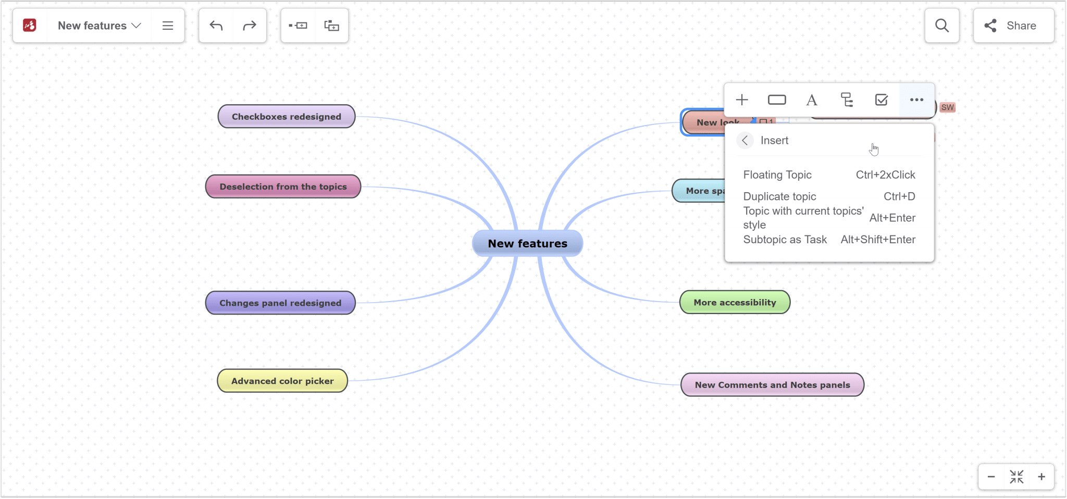Insert a new sibling topic
Screen dimensions: 1067x499
click(x=297, y=25)
